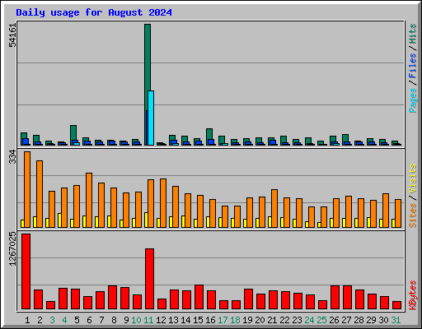
Task: Click the cyan 'Pages' legend label
Action: tap(413, 100)
